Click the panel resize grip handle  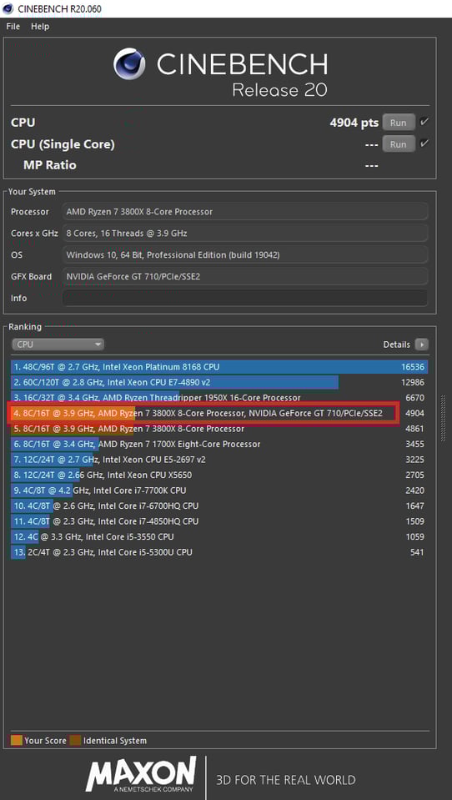click(x=442, y=419)
